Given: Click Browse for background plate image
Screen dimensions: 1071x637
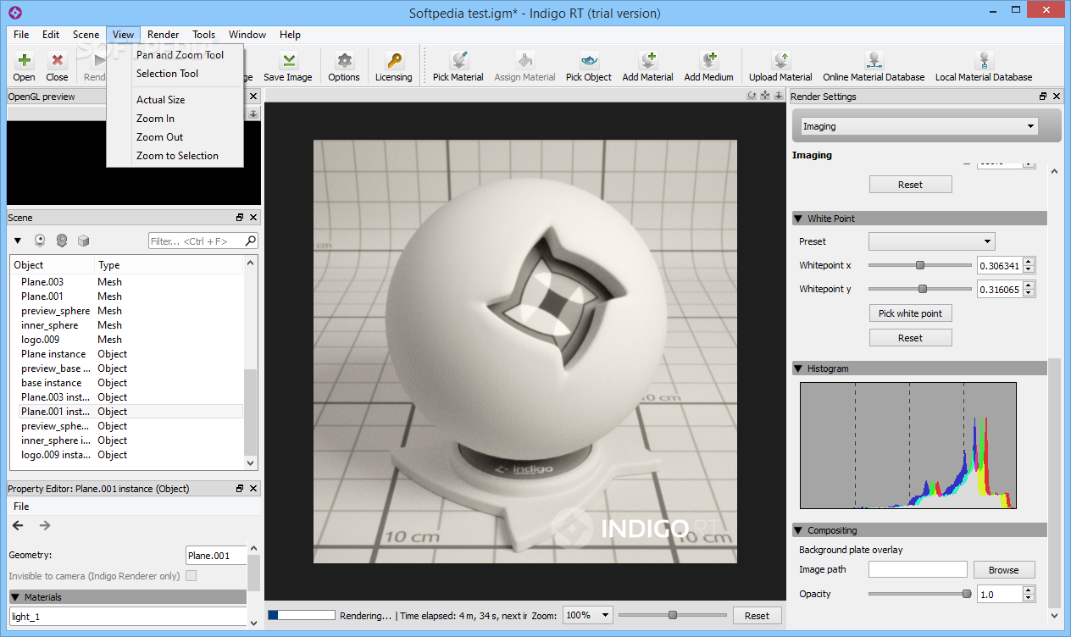Looking at the screenshot, I should click(x=1003, y=570).
